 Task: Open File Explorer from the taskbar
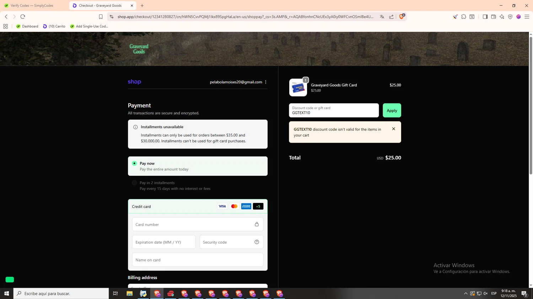point(129,293)
